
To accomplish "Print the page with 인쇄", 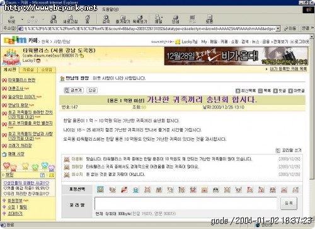I will coord(175,19).
